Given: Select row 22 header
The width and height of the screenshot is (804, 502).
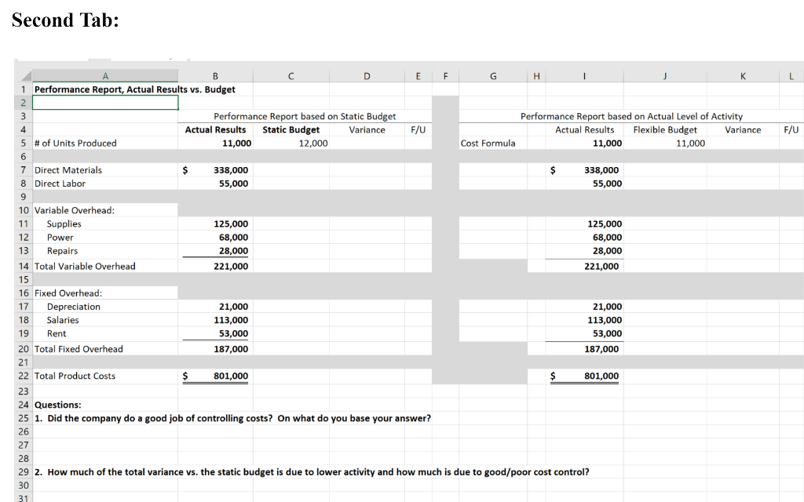Looking at the screenshot, I should pos(24,376).
